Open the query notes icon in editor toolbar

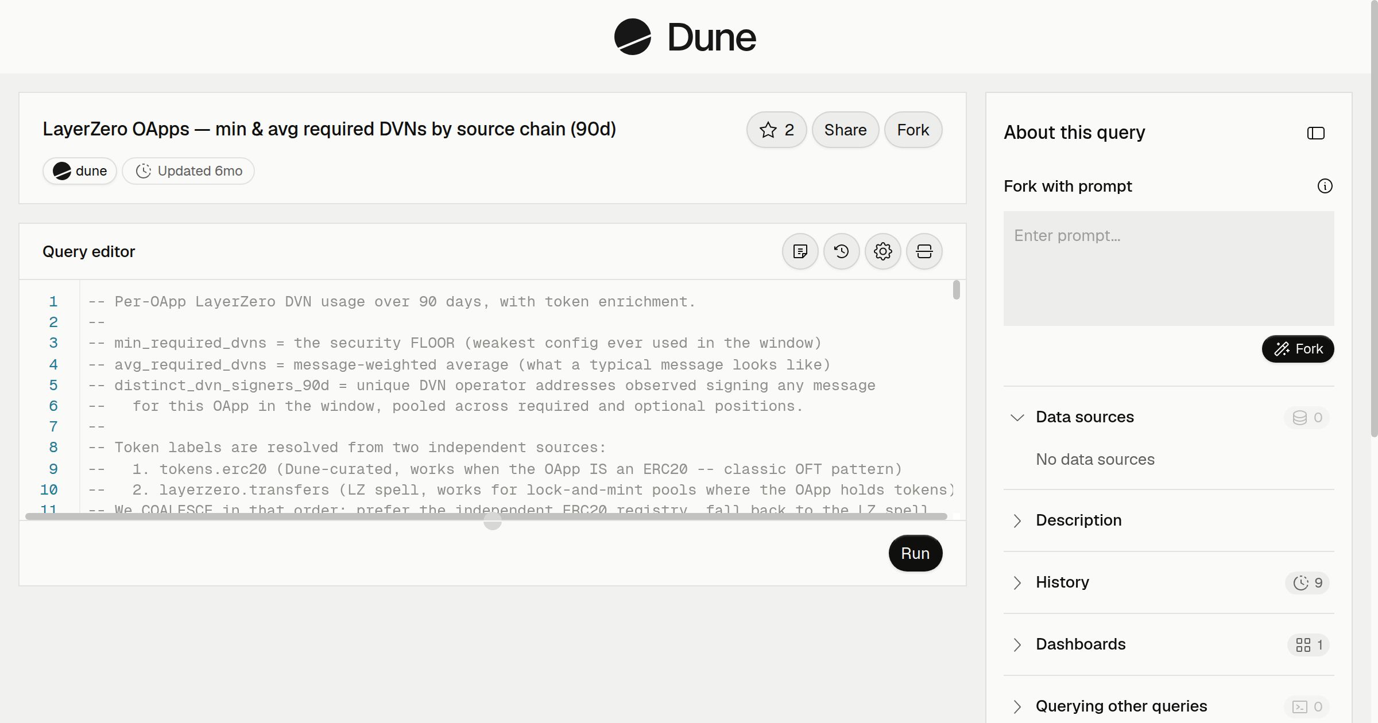pos(800,251)
